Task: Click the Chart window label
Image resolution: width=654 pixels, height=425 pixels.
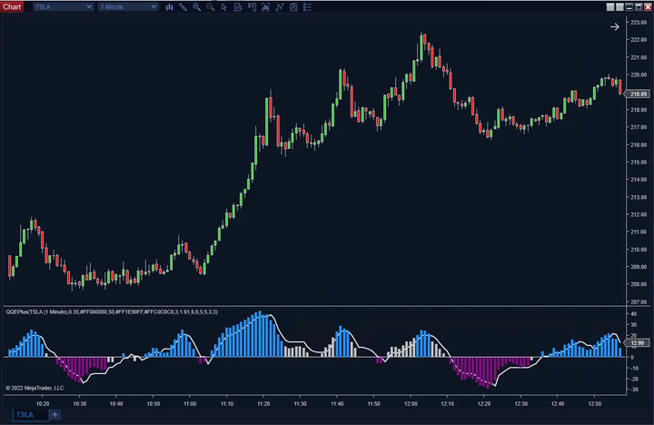Action: (12, 6)
